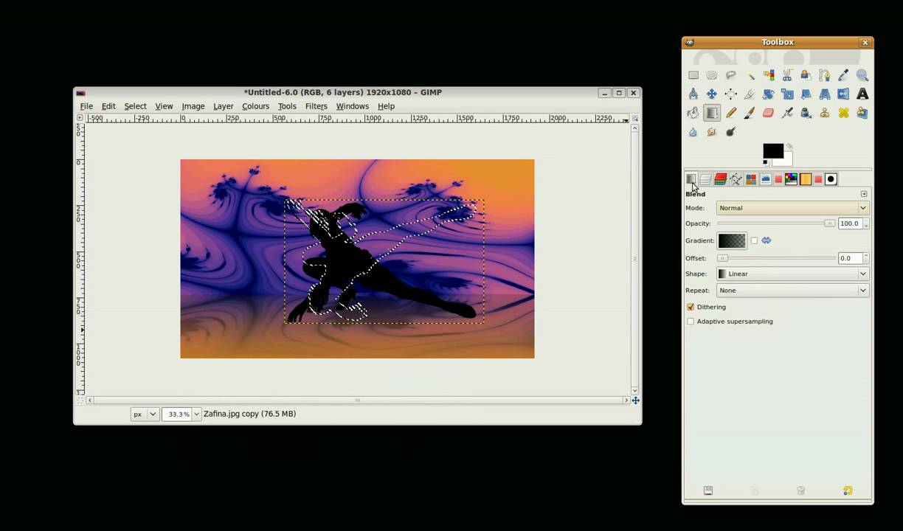The image size is (903, 531).
Task: Select the Perspective tool
Action: pyautogui.click(x=825, y=94)
